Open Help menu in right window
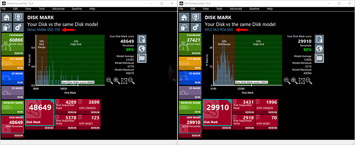Viewport: 355px width, 145px height. tap(269, 9)
